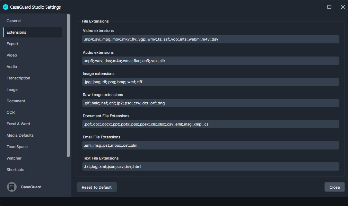Image resolution: width=348 pixels, height=206 pixels.
Task: Click the Close button
Action: point(334,187)
